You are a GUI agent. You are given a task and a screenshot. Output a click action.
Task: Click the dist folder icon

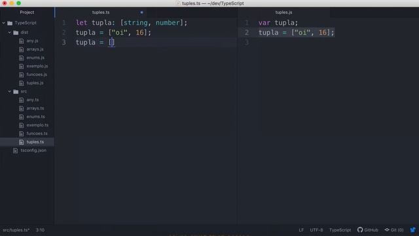[x=16, y=33]
